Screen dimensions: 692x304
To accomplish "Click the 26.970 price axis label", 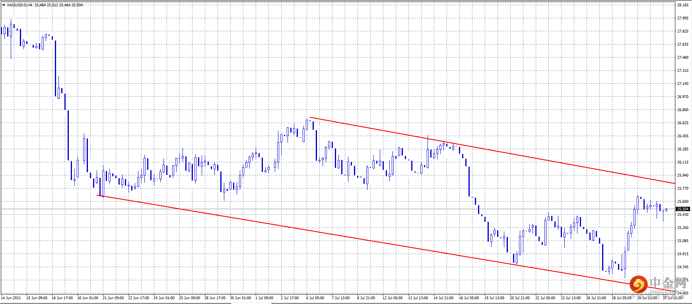I will click(683, 97).
